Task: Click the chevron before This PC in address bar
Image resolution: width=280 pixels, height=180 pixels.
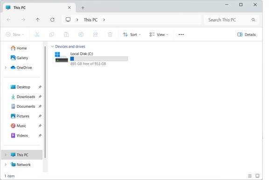Action: 77,20
